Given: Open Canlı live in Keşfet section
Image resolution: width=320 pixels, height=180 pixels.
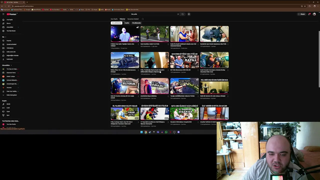Looking at the screenshot, I should [x=8, y=108].
